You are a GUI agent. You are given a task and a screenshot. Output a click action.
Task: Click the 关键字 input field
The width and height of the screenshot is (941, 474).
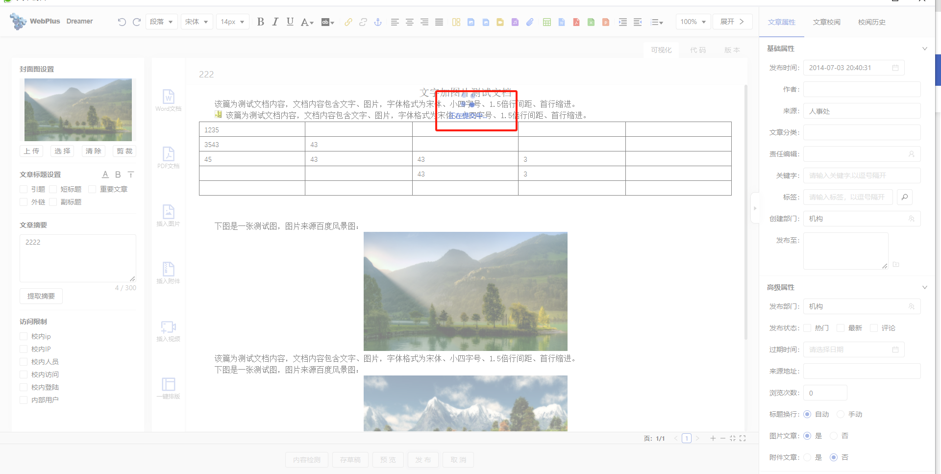(x=861, y=175)
